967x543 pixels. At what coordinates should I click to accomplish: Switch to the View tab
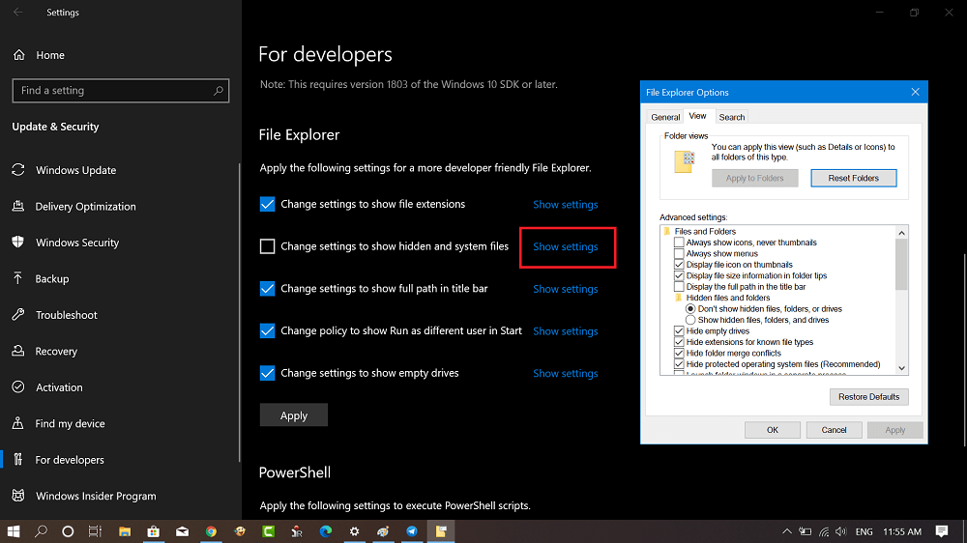pos(697,116)
